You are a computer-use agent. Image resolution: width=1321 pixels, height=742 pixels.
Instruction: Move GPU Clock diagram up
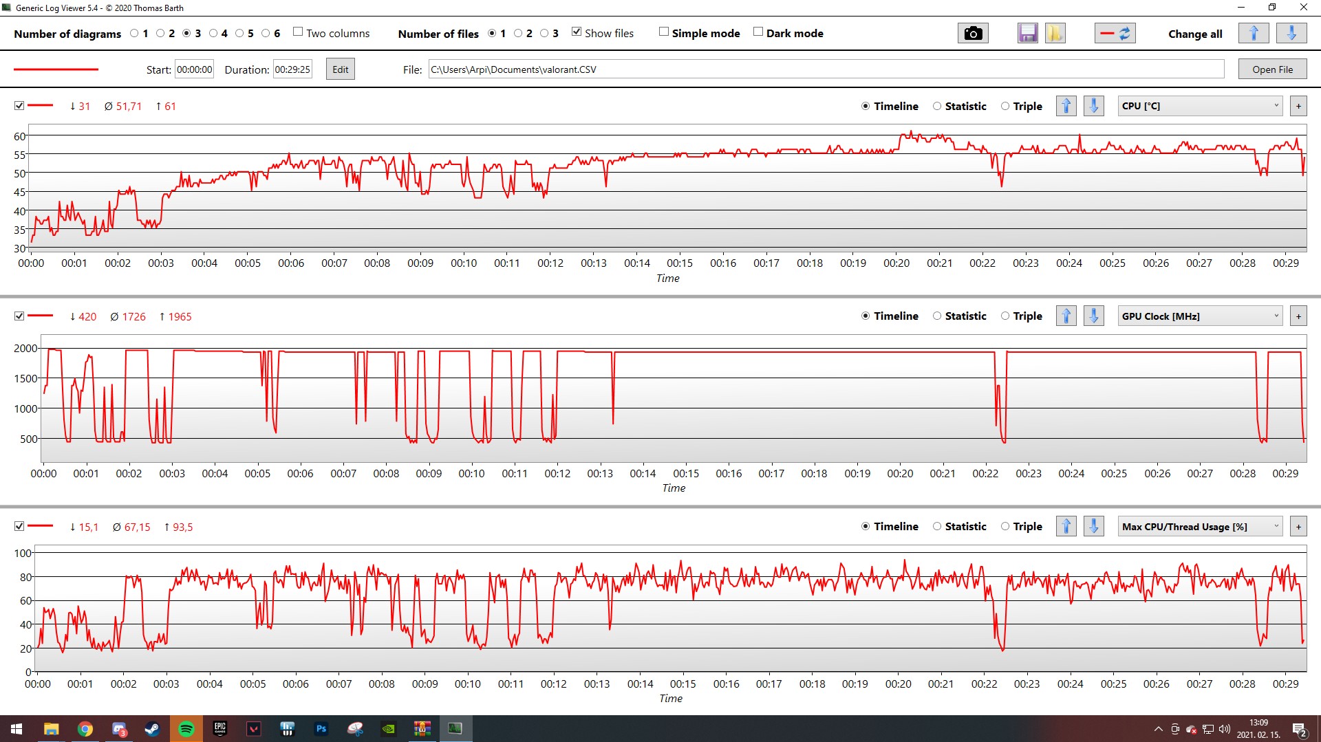(1066, 316)
